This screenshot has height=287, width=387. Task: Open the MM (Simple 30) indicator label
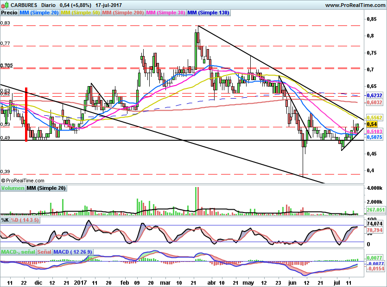165,13
